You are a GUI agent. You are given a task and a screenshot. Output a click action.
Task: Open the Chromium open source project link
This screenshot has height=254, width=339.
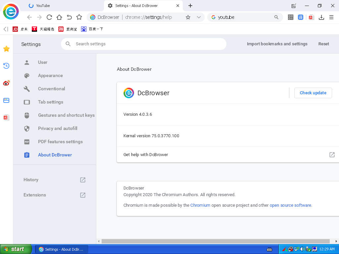(200, 205)
